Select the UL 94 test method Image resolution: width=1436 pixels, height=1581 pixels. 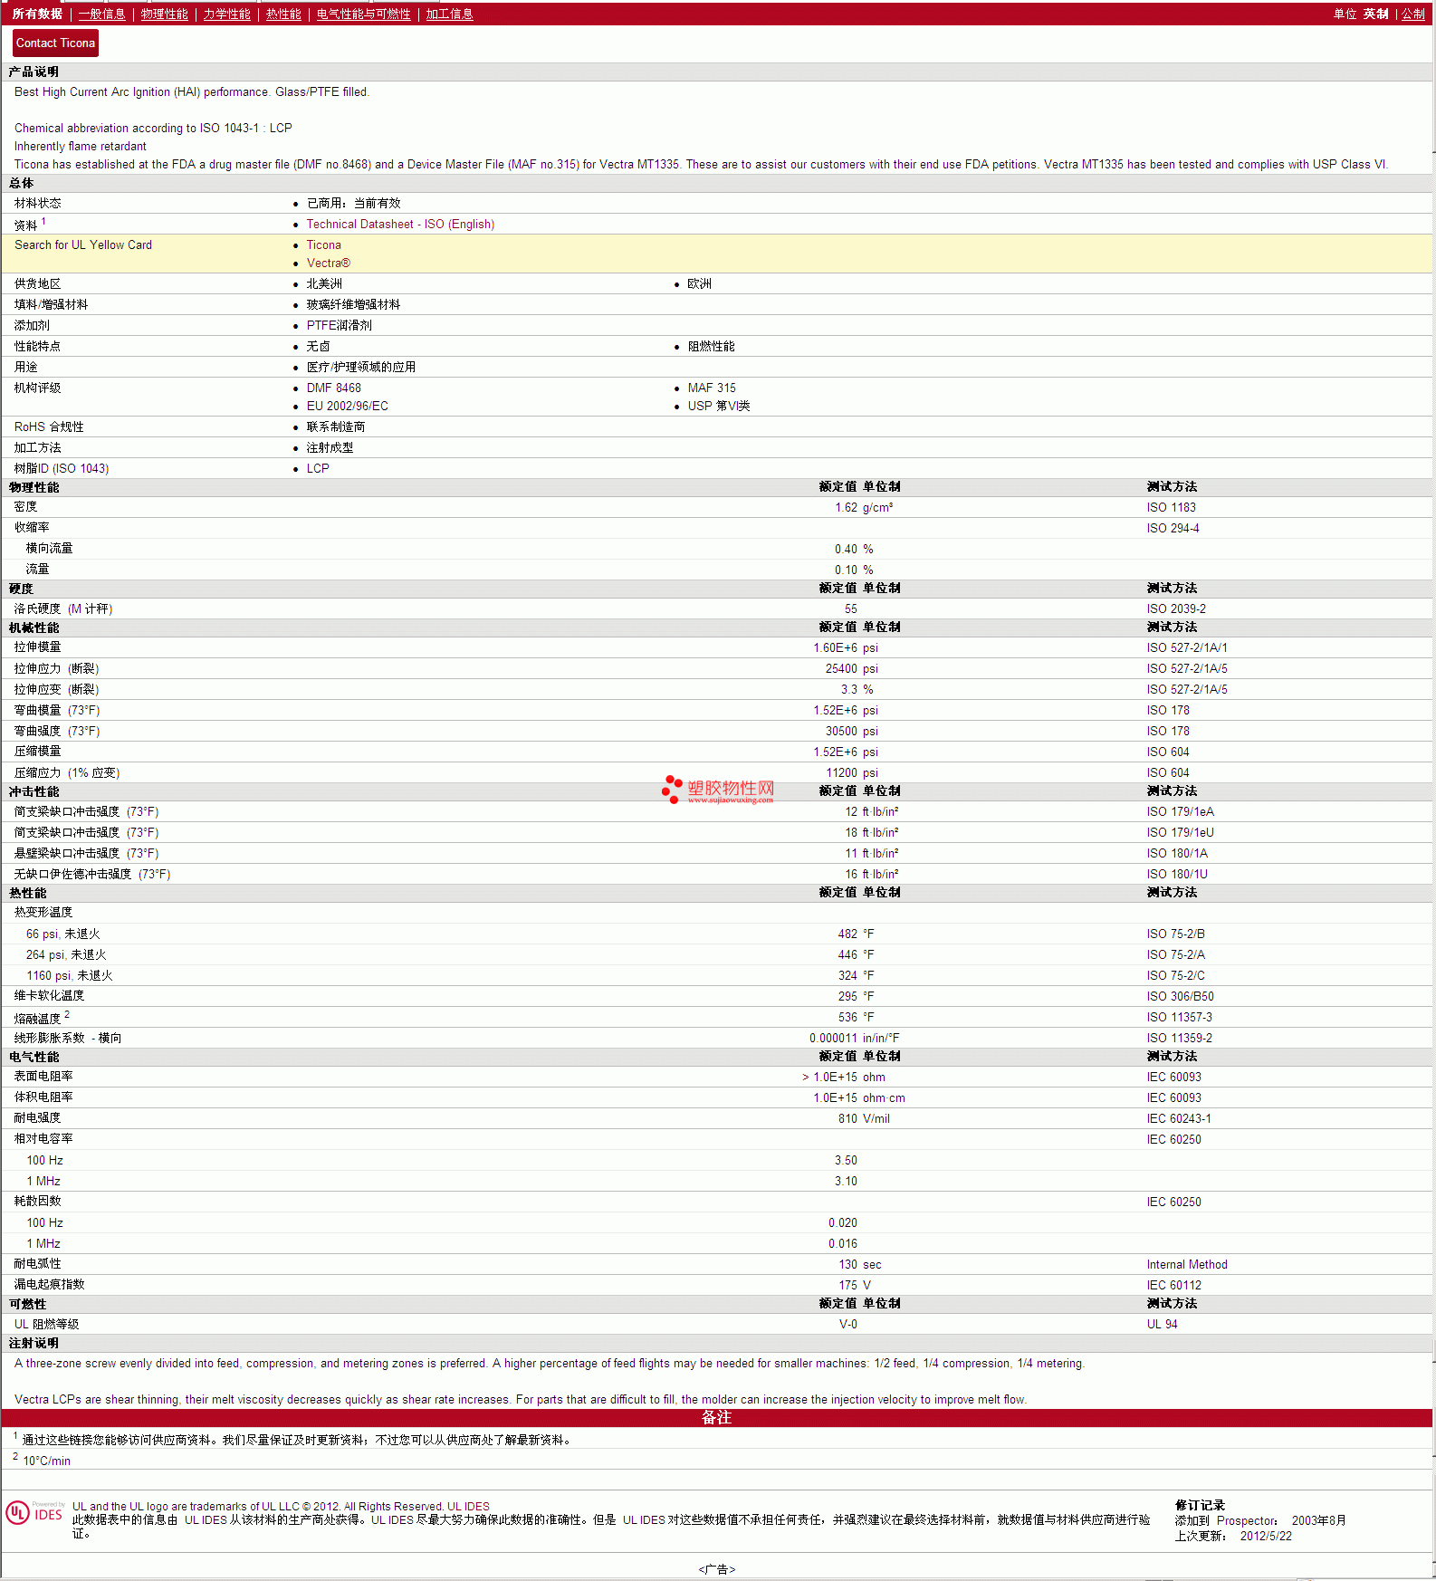point(1162,1324)
